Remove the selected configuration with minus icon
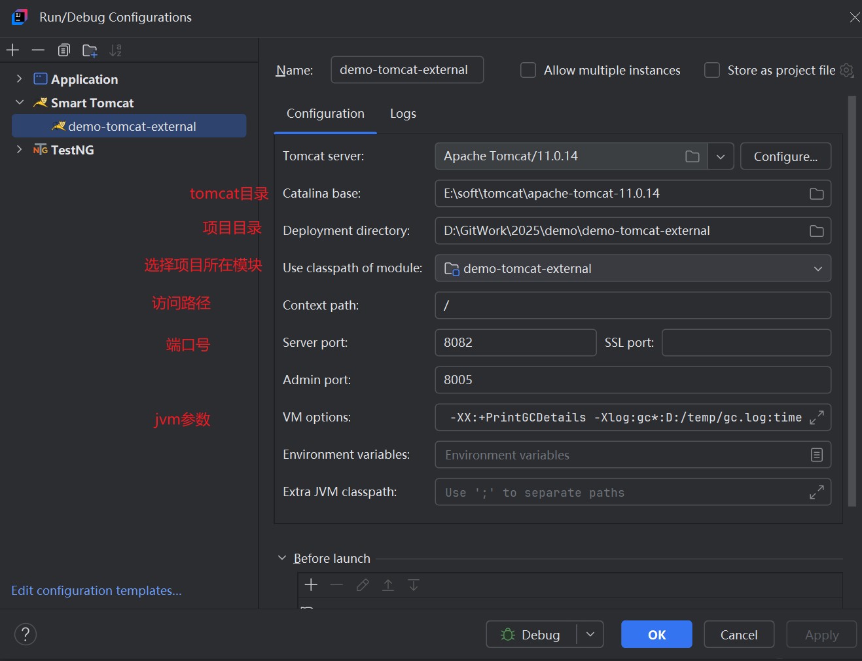 (38, 50)
